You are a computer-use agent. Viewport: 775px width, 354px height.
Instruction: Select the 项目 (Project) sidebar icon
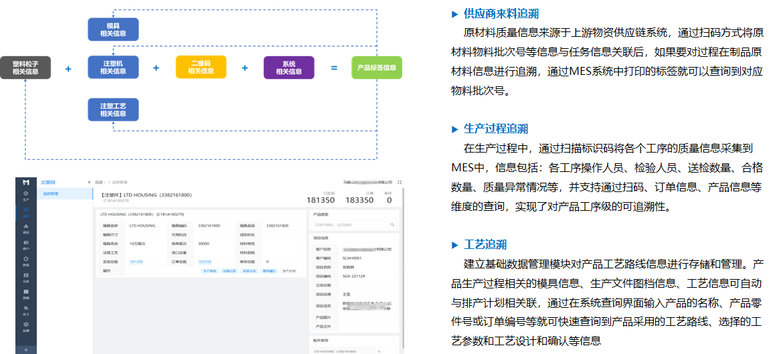click(25, 228)
